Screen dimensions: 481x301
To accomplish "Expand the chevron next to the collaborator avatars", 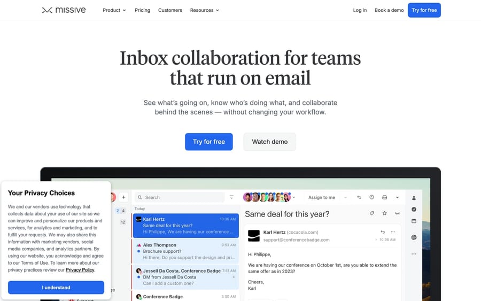I will coord(294,197).
